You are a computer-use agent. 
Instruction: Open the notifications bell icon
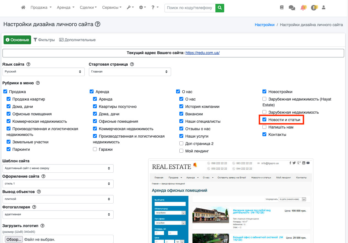[303, 8]
